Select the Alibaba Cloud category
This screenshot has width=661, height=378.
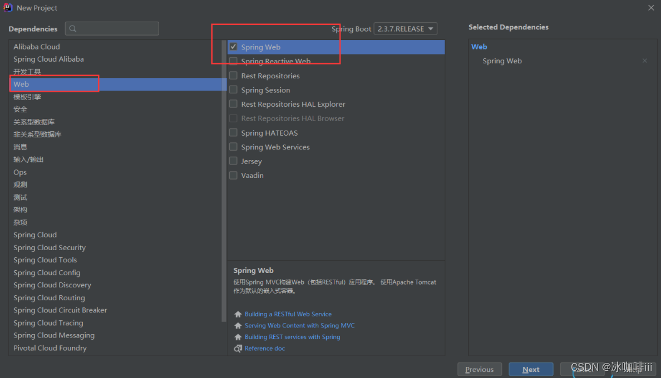[x=115, y=47]
